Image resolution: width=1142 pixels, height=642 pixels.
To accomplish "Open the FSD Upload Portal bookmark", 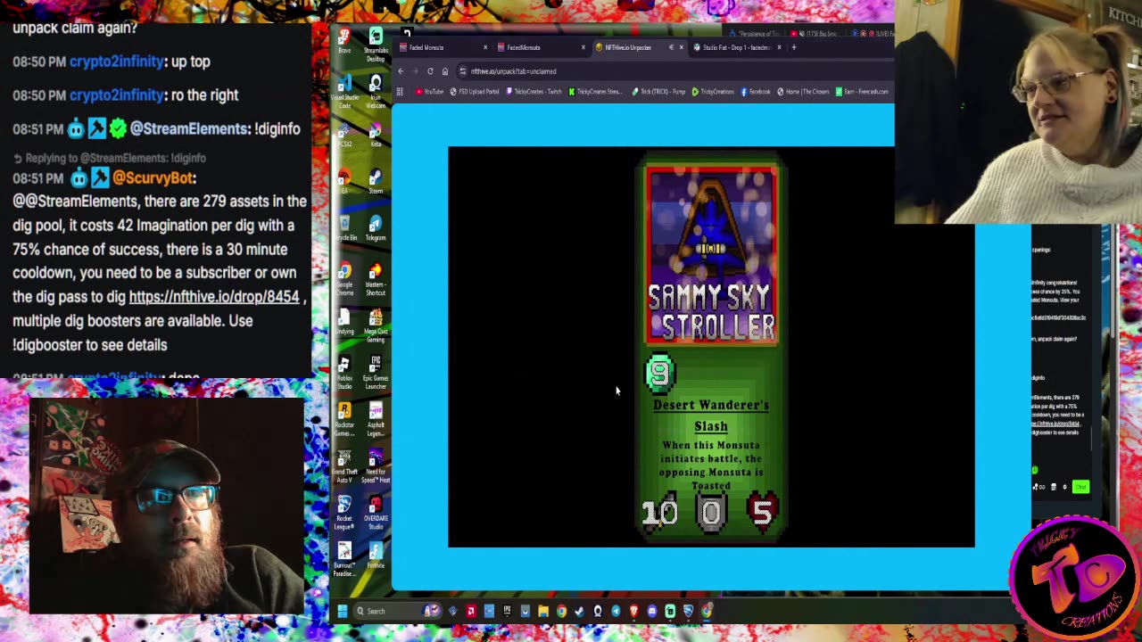I will coord(474,92).
